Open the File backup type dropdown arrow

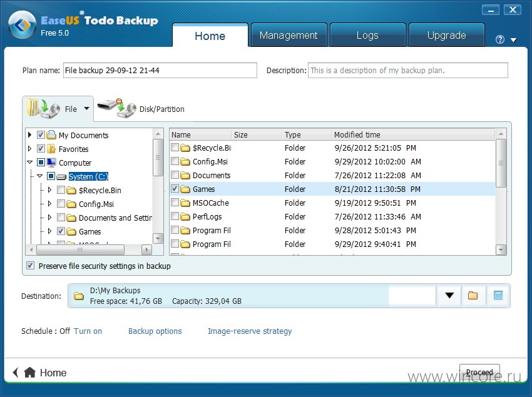86,109
